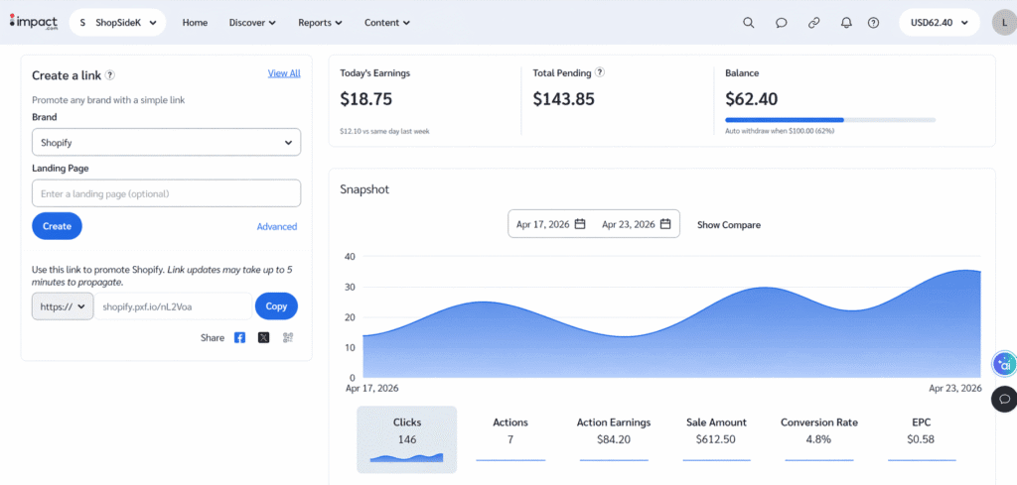This screenshot has height=485, width=1017.
Task: Click the Today's Earnings $18.75 value
Action: point(365,99)
